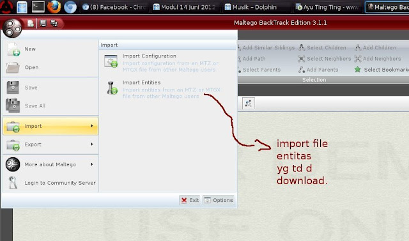Expand the Export submenu arrow
Screen dimensions: 409x241
[92, 144]
